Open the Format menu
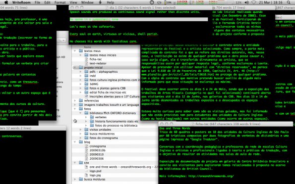Image resolution: width=295 pixels, height=184 pixels. click(x=60, y=2)
